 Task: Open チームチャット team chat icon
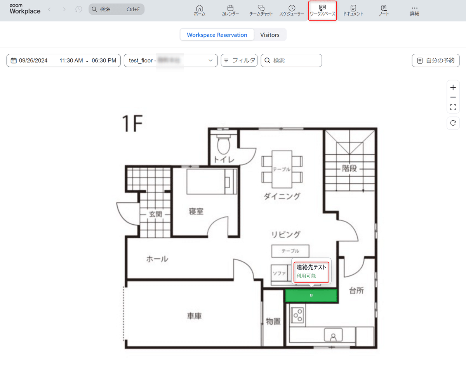261,10
